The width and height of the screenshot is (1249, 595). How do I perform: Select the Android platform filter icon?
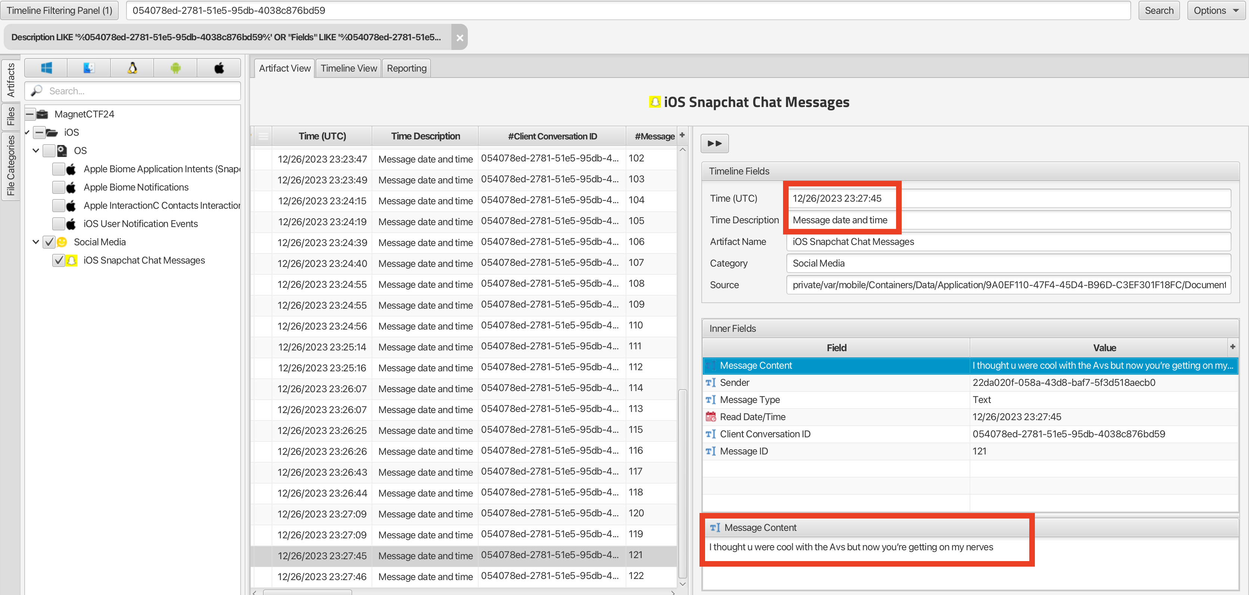175,68
